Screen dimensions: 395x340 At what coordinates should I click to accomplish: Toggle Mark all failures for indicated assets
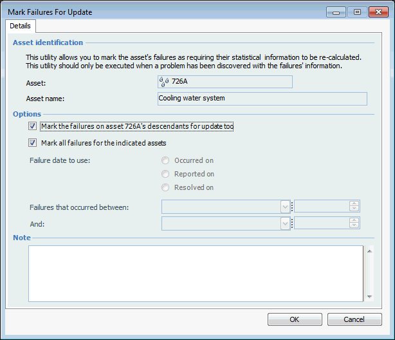point(33,143)
